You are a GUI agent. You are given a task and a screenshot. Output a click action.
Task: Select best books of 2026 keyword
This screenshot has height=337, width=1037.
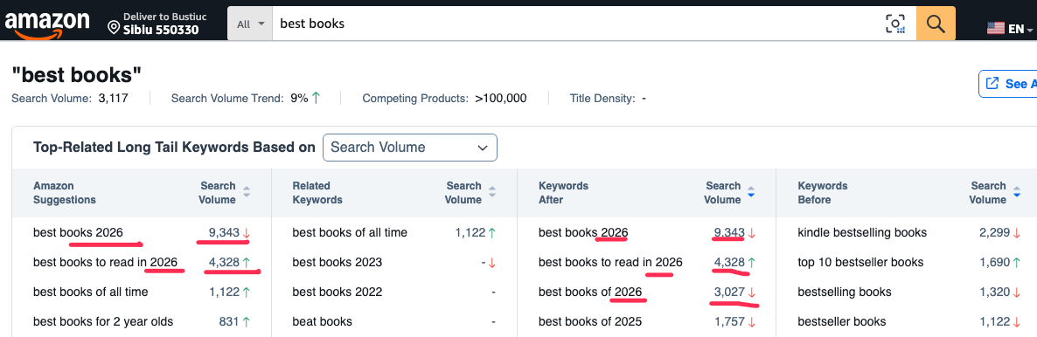(x=590, y=292)
